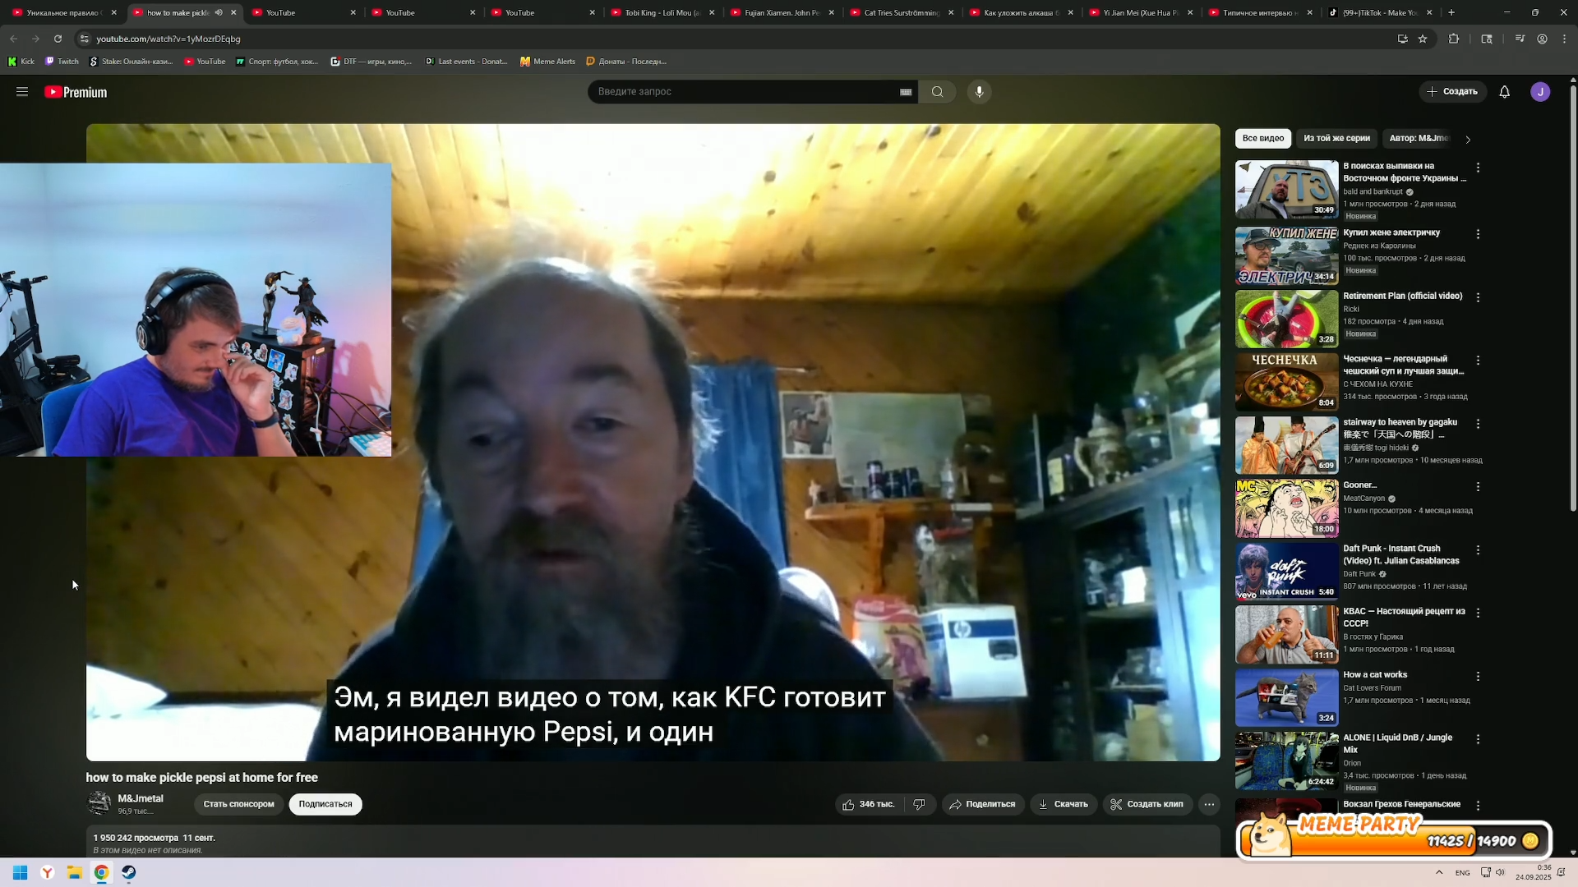Dislike the video with thumbs down
The width and height of the screenshot is (1578, 887).
(919, 804)
